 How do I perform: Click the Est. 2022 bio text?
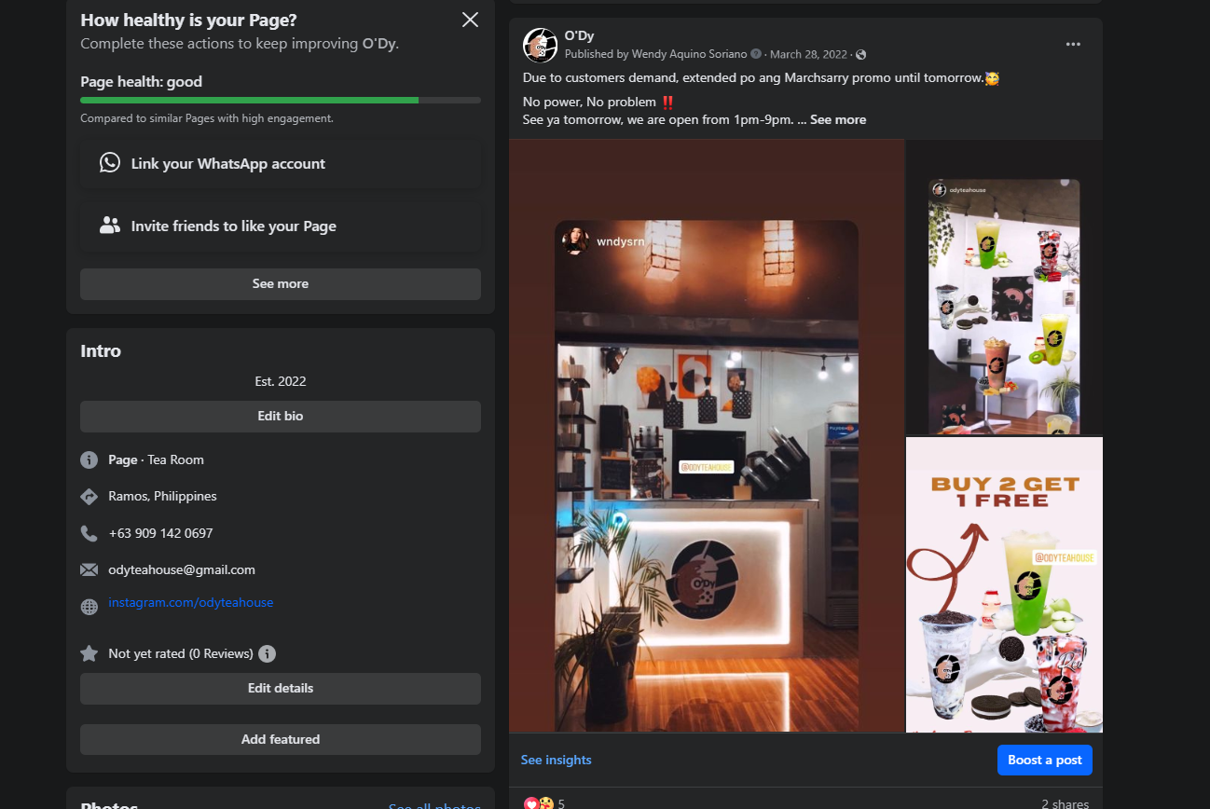(x=281, y=381)
